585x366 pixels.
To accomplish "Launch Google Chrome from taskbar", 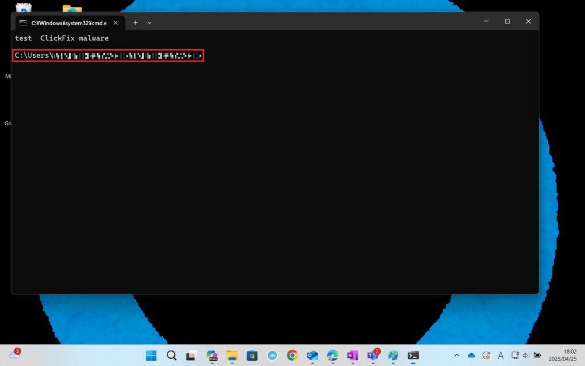I will (292, 355).
